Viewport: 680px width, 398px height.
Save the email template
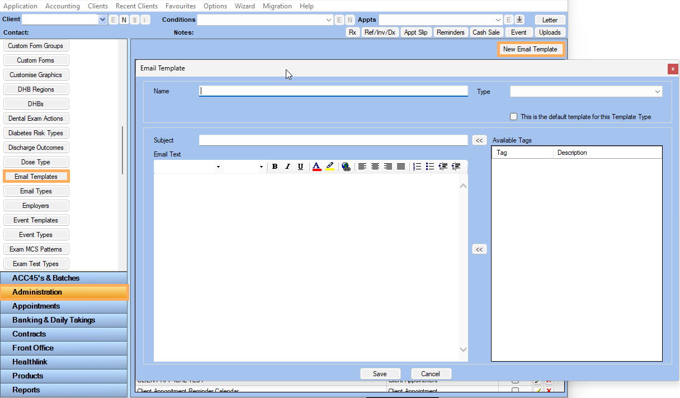(x=380, y=374)
